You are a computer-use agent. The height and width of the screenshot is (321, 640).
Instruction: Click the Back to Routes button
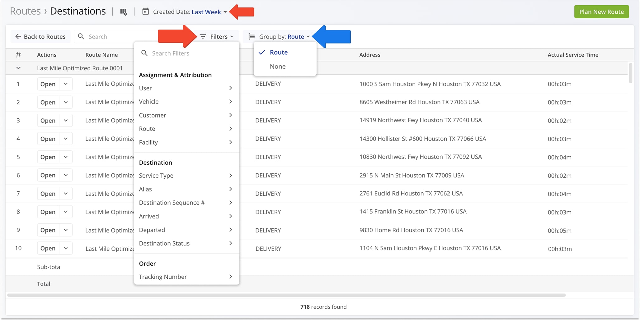[40, 36]
